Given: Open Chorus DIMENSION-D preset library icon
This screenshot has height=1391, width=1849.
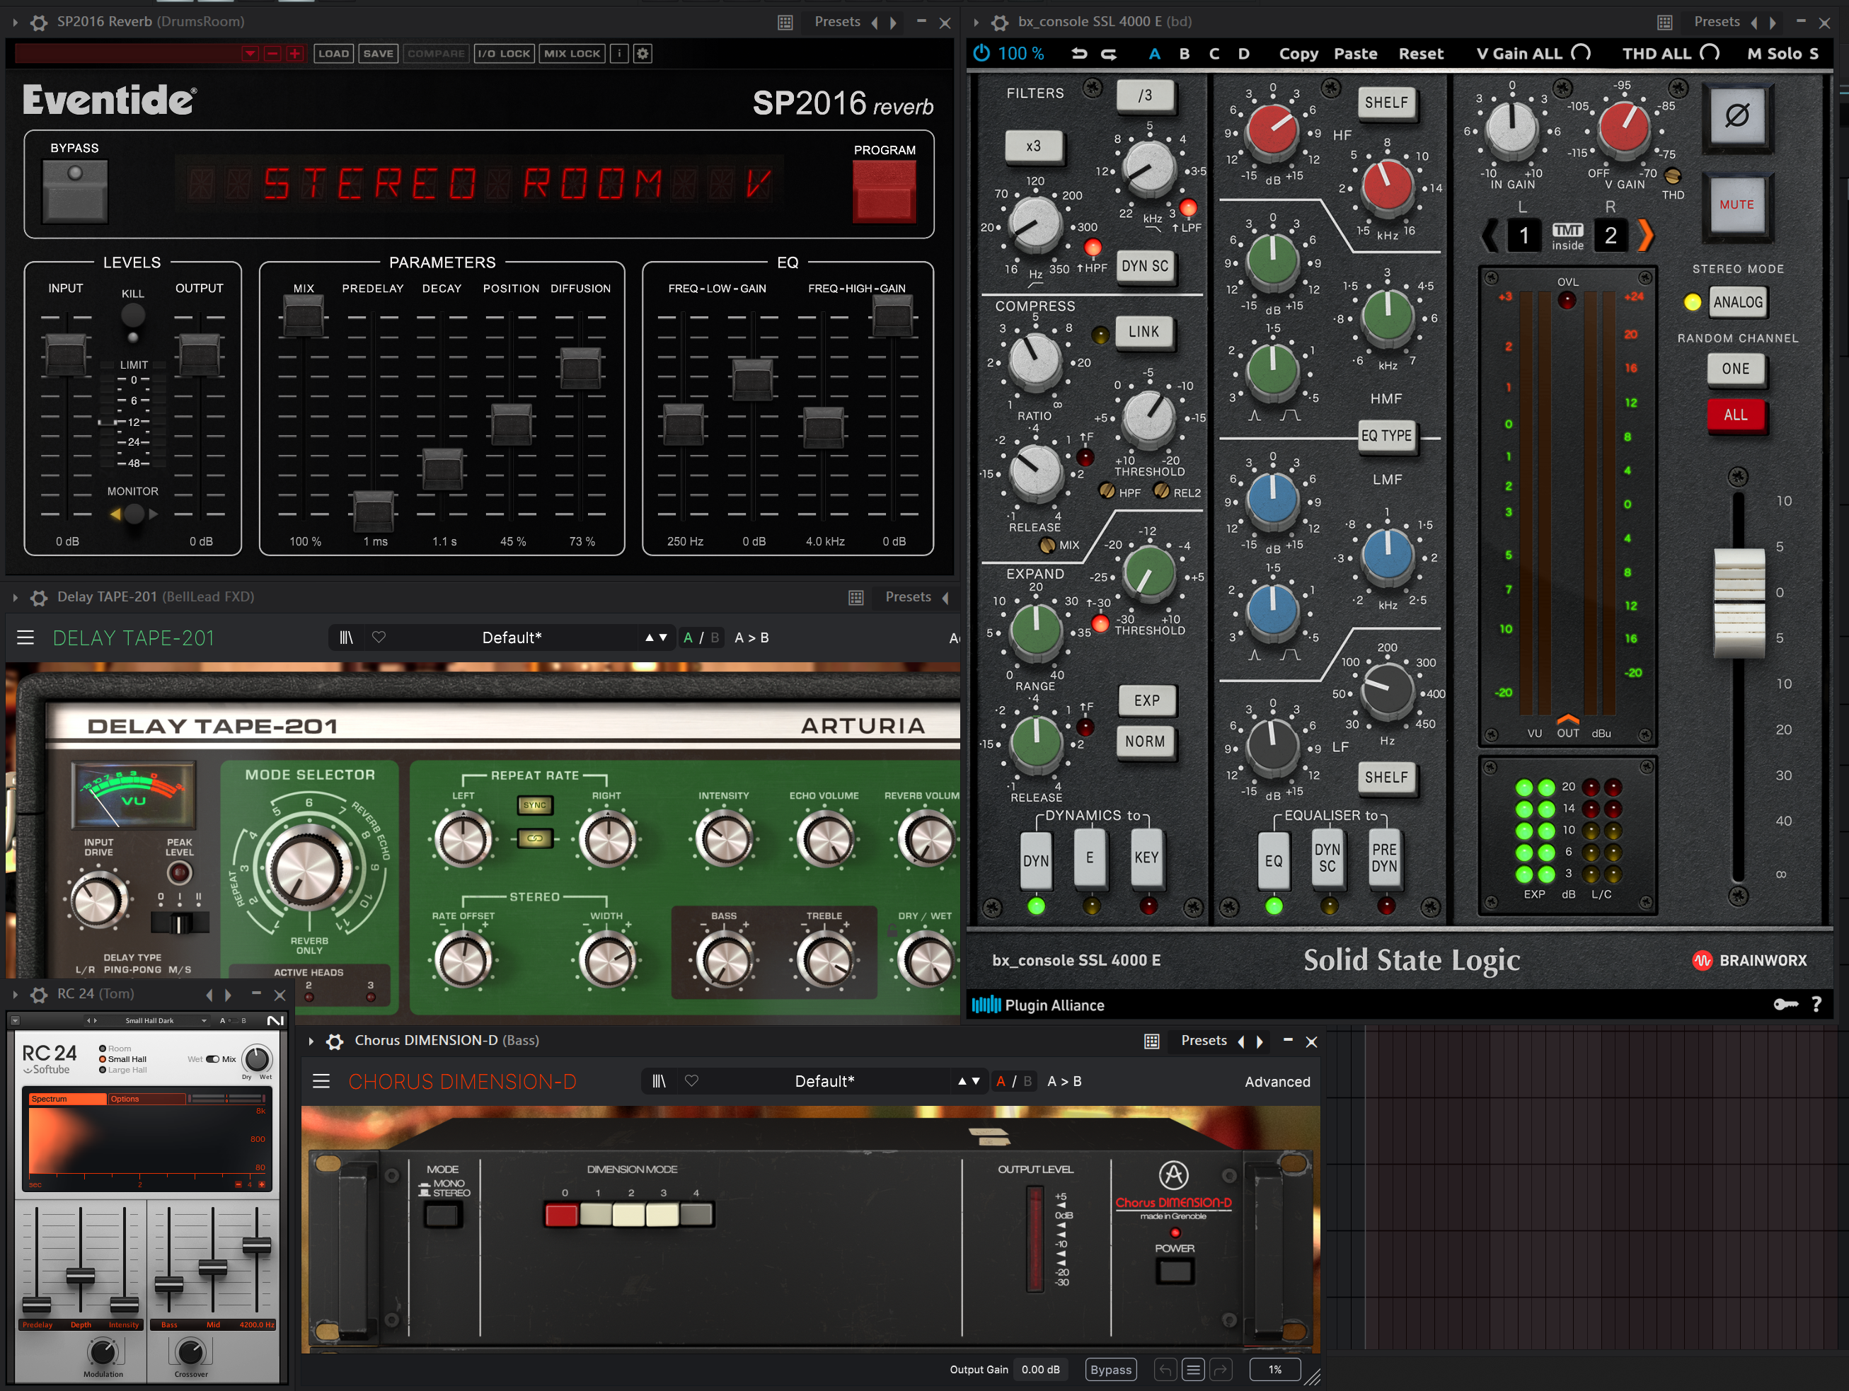Looking at the screenshot, I should [659, 1081].
